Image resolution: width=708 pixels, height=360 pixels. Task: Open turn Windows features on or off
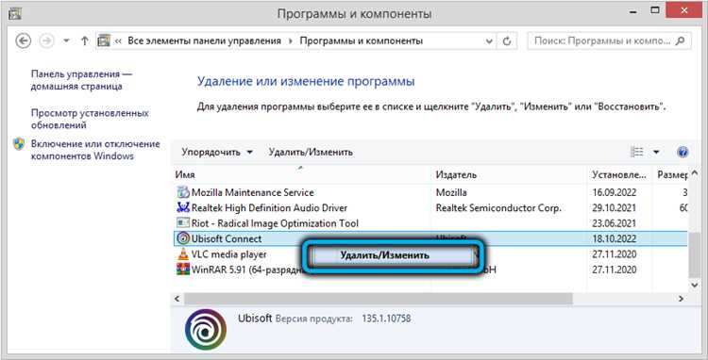click(95, 150)
